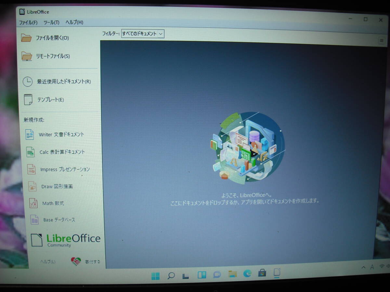Open Microsoft Edge from taskbar

coord(247,274)
